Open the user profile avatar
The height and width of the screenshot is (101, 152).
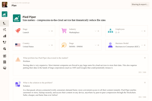click(4, 4)
